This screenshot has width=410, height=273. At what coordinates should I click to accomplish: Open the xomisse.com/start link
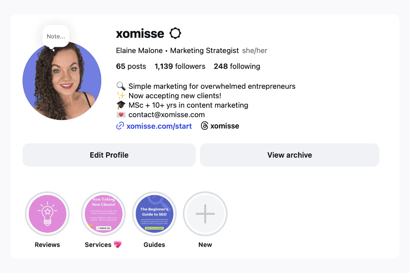pyautogui.click(x=159, y=126)
